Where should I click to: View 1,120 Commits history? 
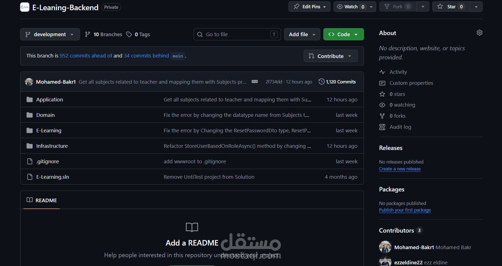pos(337,82)
